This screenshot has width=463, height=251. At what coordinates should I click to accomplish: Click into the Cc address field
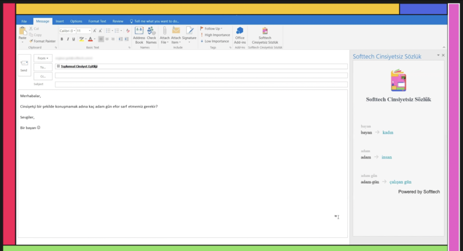pyautogui.click(x=201, y=76)
